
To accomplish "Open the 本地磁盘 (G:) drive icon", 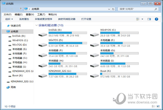I will coord(94,55).
